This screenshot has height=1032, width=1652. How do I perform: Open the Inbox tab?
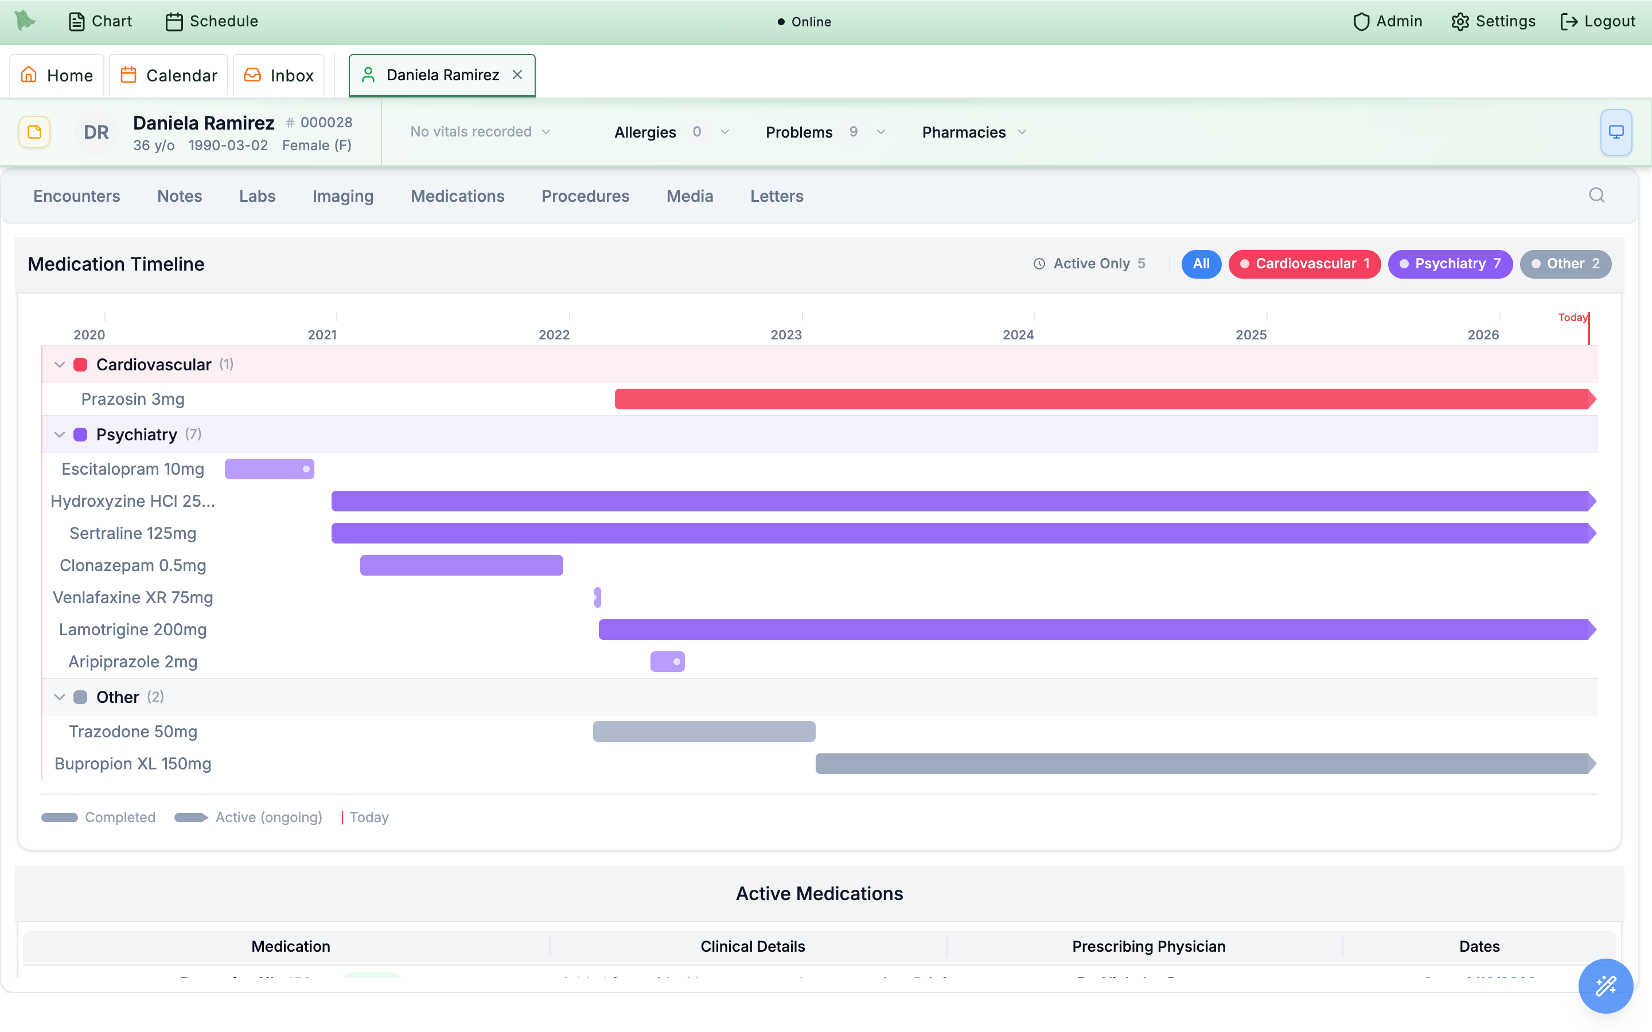pos(279,75)
